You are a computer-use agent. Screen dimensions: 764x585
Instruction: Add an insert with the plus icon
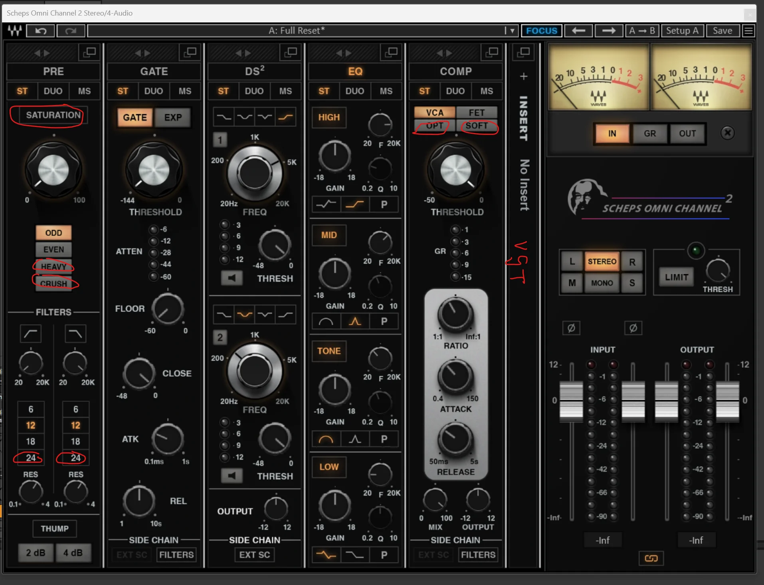point(524,76)
